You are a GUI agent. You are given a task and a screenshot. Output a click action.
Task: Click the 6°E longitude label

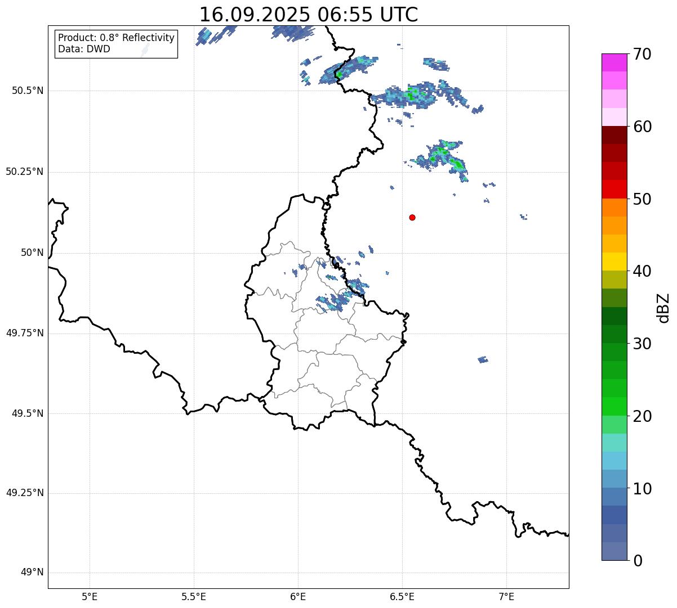click(x=298, y=596)
